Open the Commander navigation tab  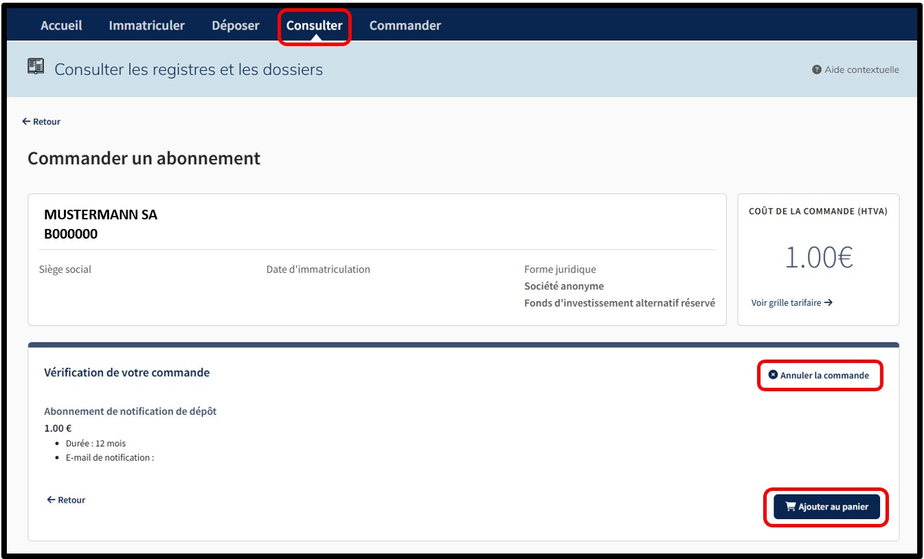tap(405, 25)
